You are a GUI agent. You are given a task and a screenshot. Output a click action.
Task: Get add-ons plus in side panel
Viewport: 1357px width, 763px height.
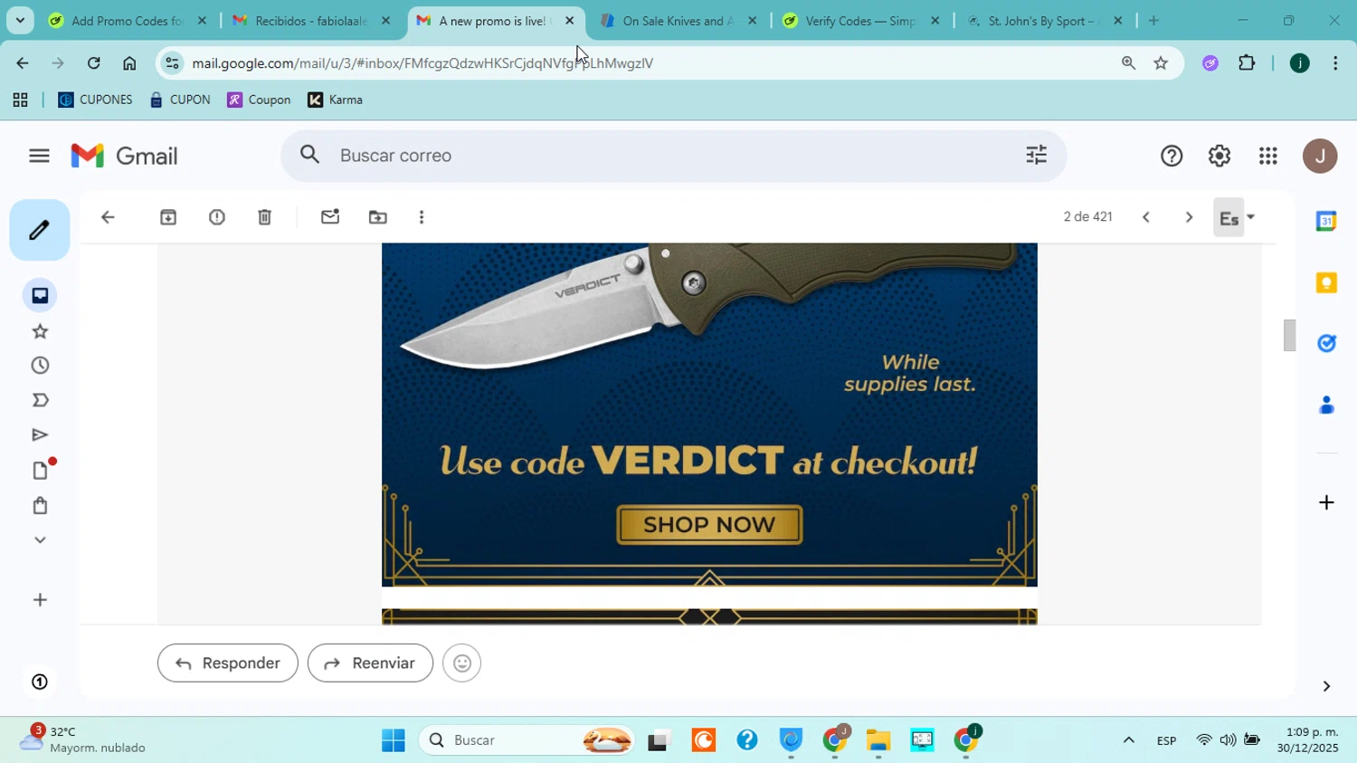coord(1326,502)
